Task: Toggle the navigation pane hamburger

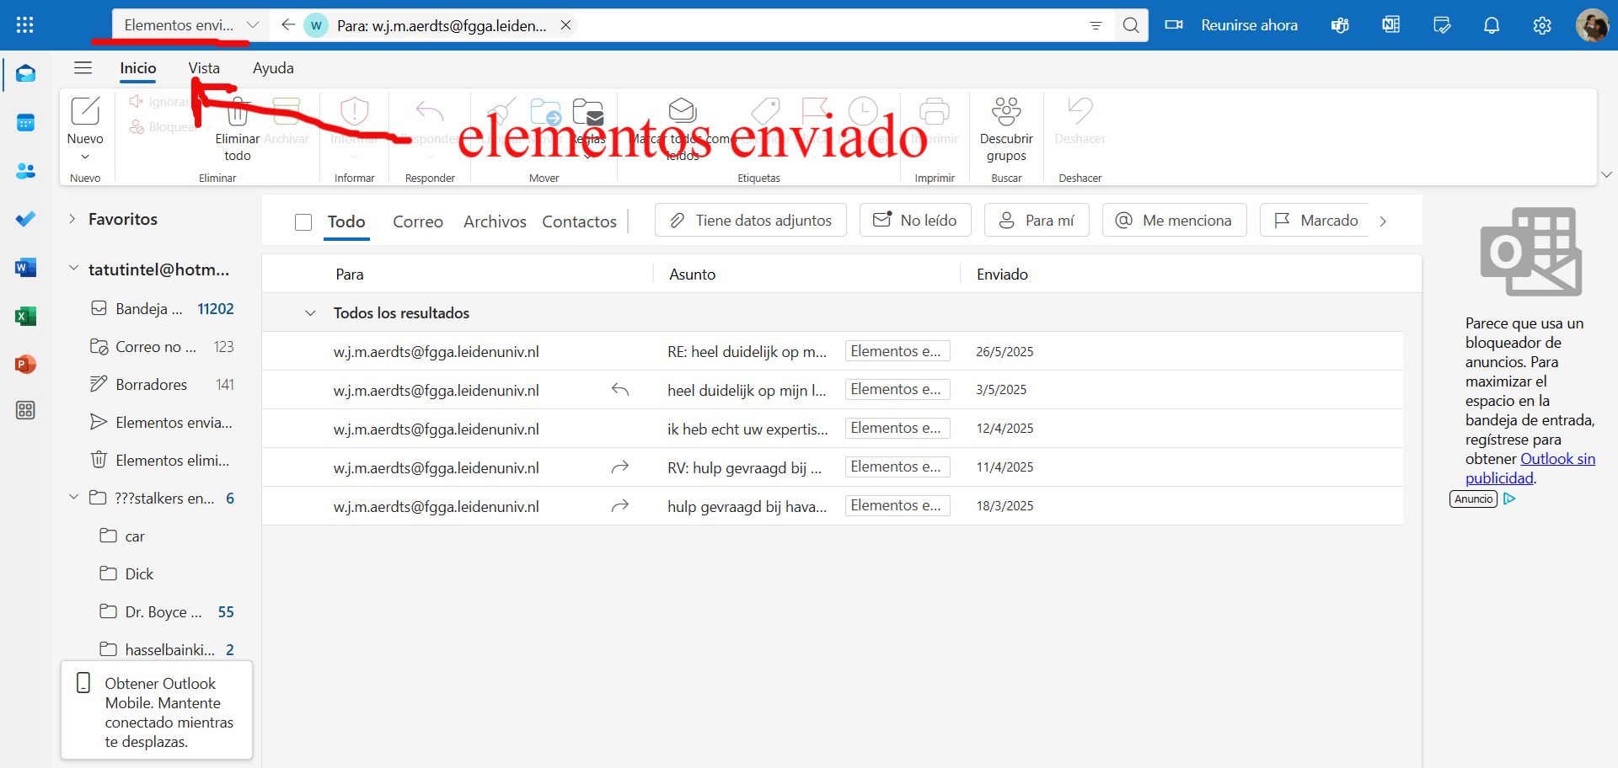Action: (x=83, y=68)
